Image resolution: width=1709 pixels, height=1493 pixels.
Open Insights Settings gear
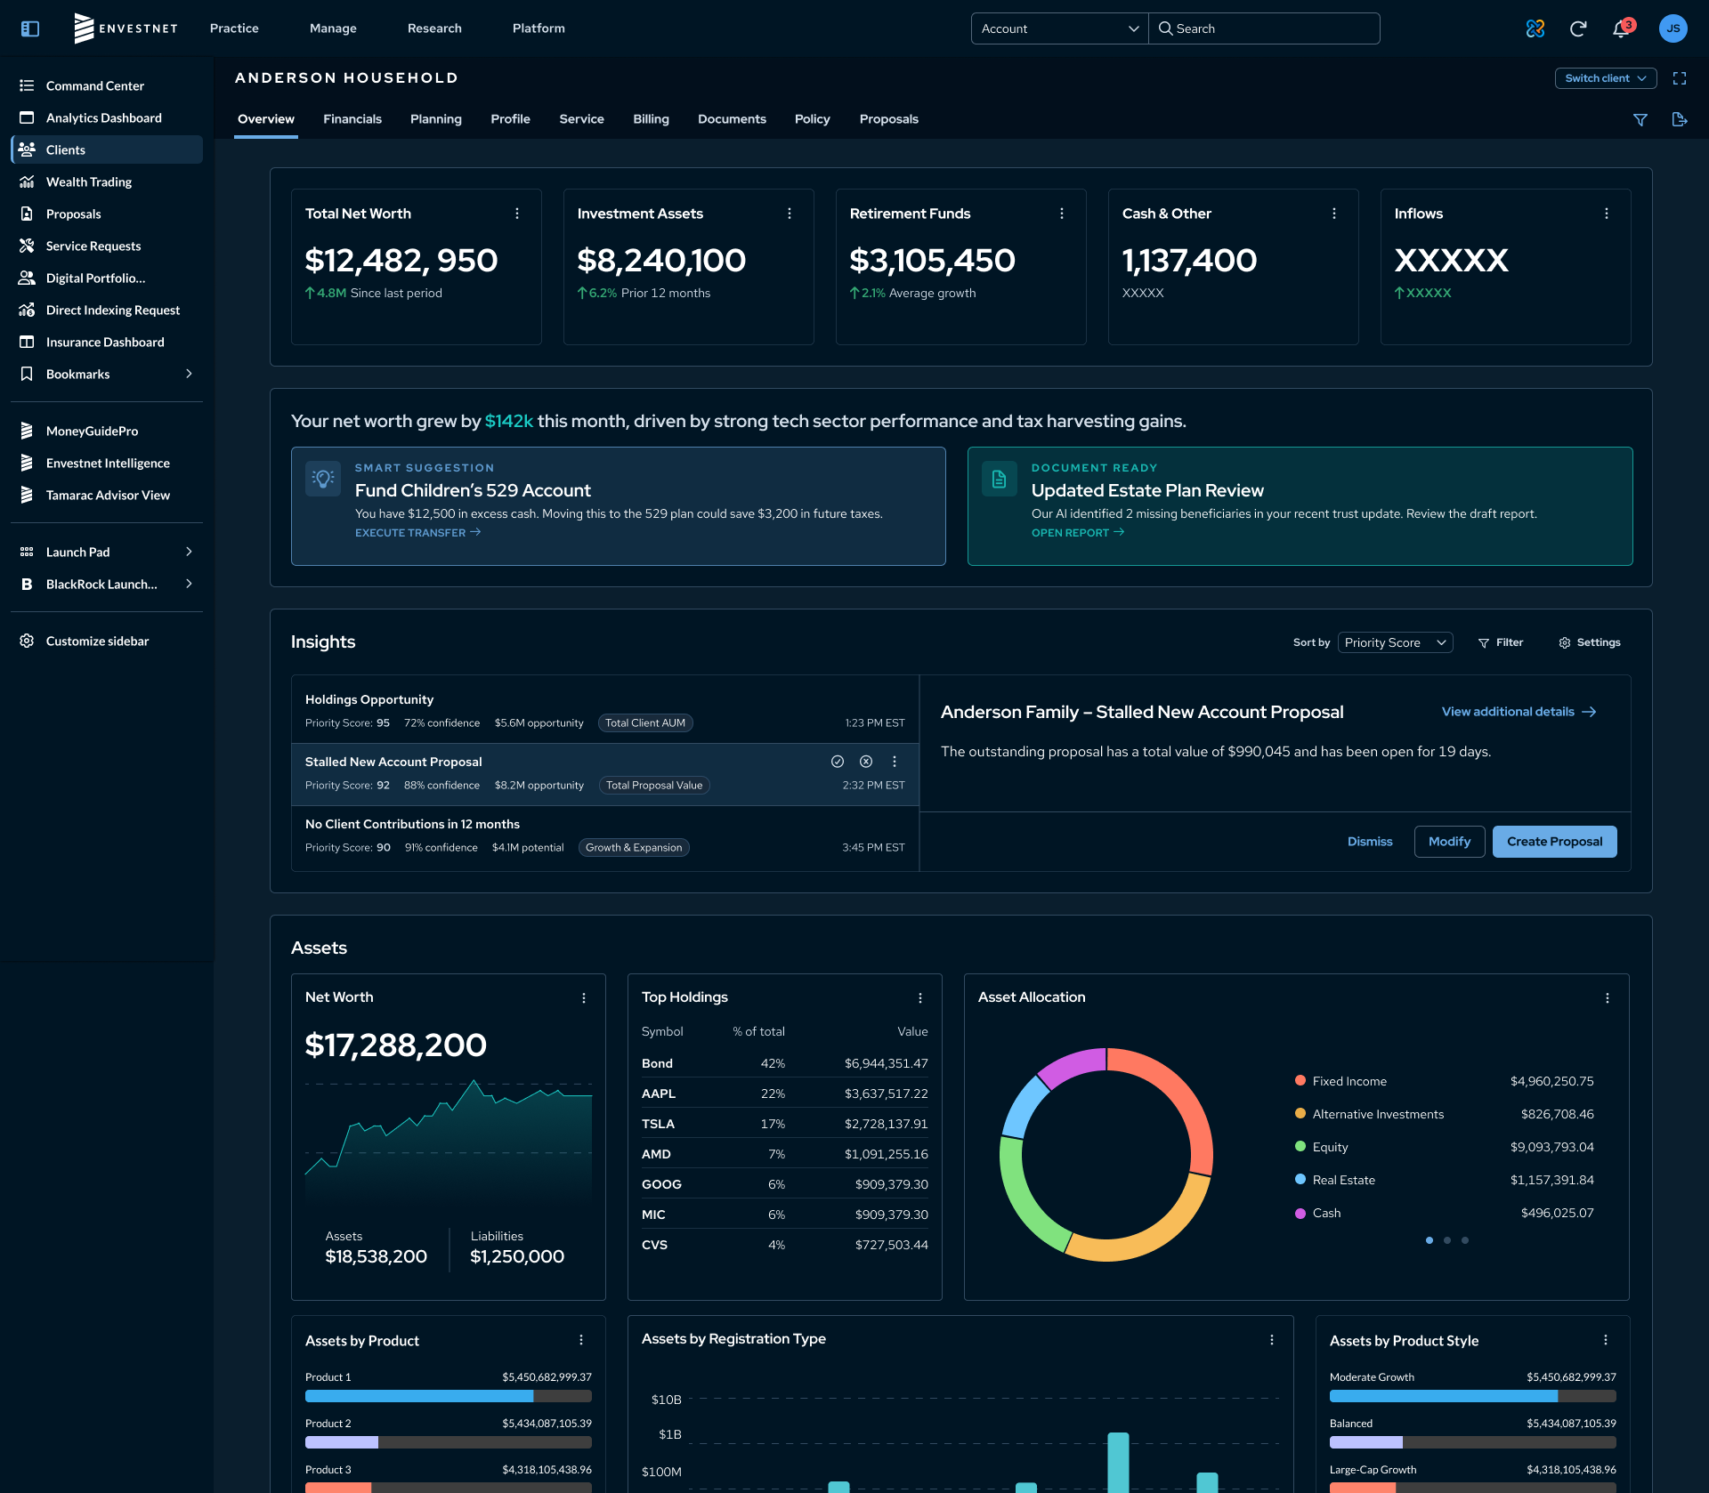tap(1590, 642)
